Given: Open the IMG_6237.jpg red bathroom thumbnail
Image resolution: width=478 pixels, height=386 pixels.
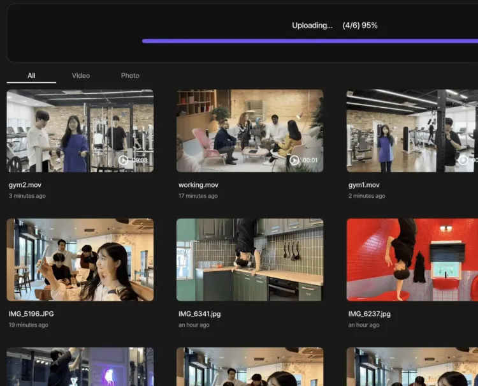Looking at the screenshot, I should [x=412, y=260].
